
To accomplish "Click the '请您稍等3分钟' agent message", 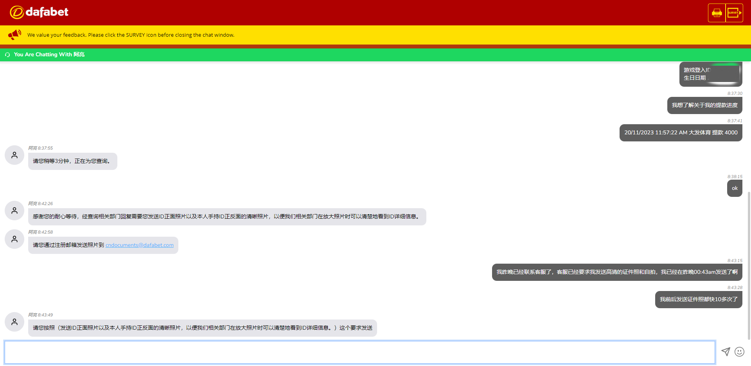I will (72, 161).
